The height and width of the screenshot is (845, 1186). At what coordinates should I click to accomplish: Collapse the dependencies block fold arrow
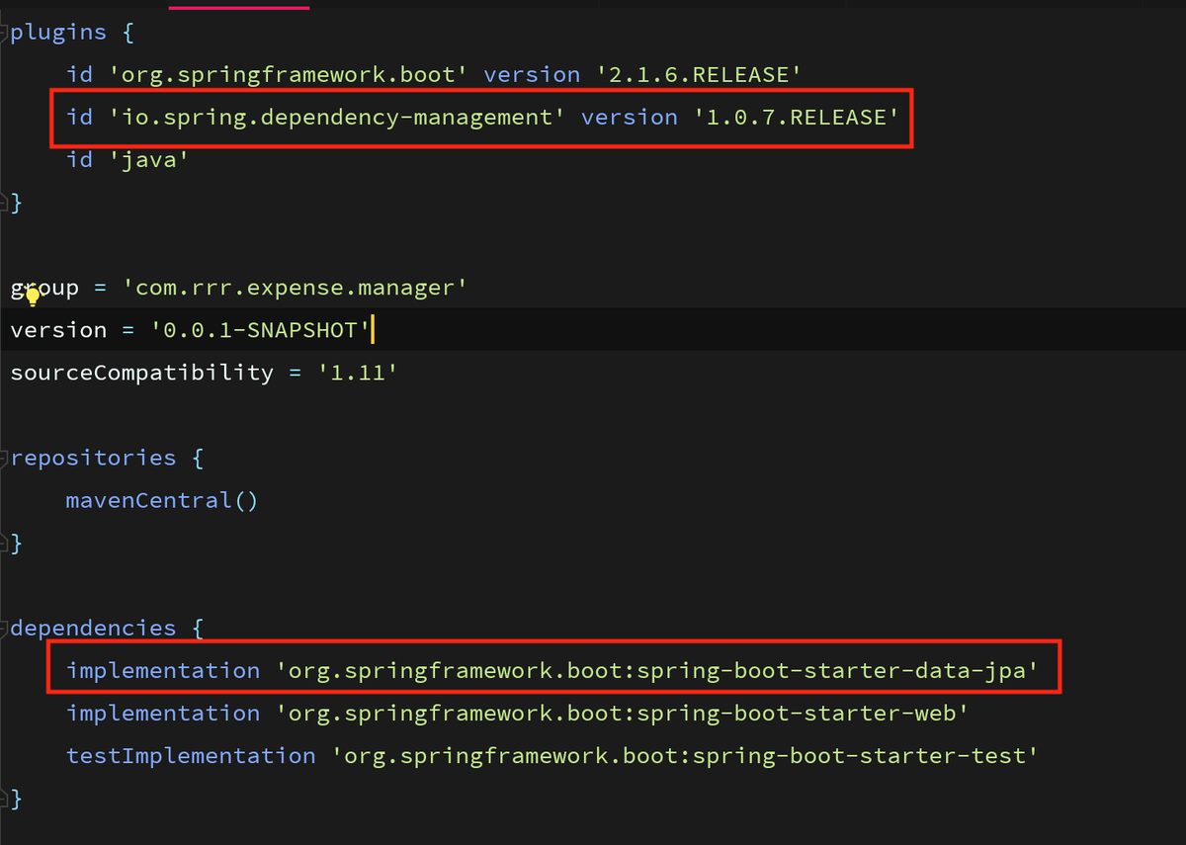(4, 627)
